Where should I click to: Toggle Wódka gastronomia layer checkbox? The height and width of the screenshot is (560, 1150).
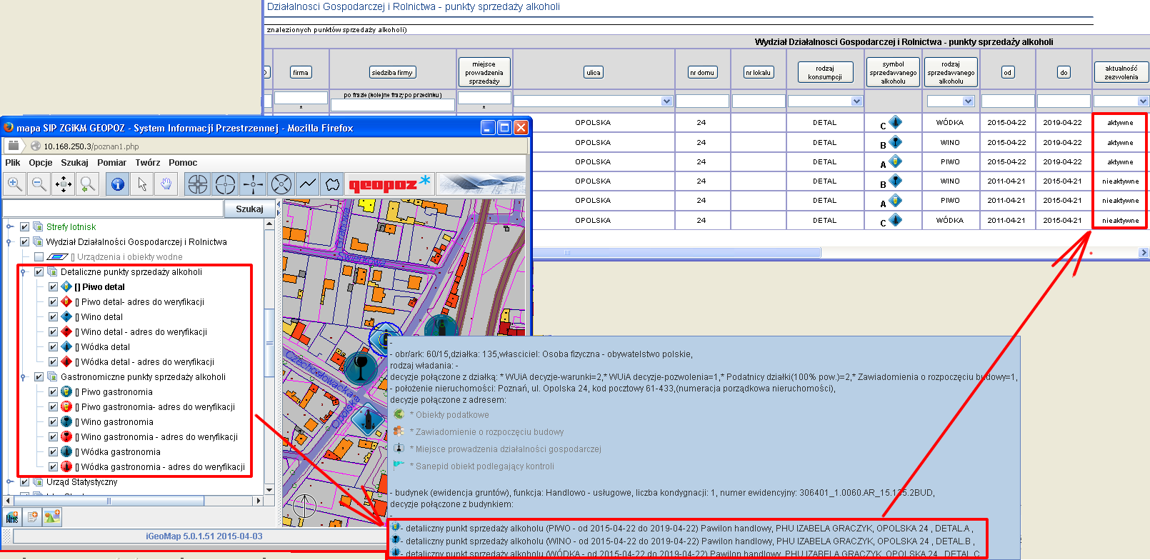point(54,451)
